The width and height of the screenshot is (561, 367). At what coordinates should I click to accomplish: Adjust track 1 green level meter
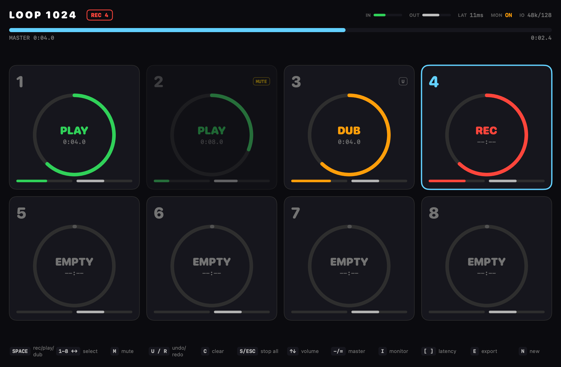click(44, 181)
